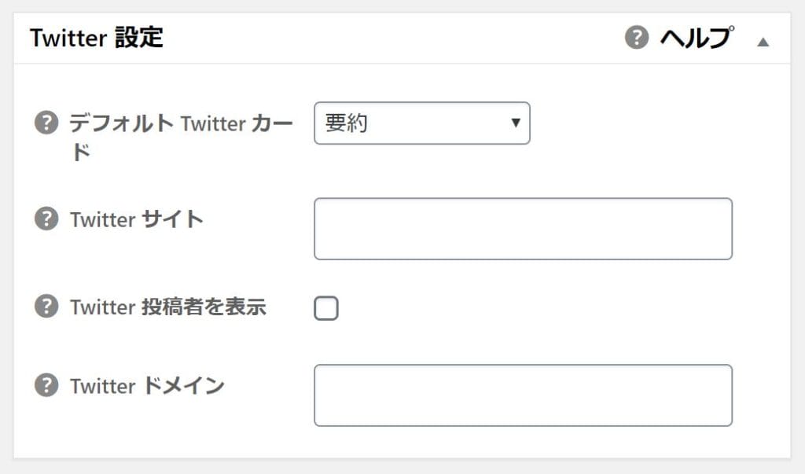Focus the Twitter ドメイン text field
This screenshot has width=805, height=474.
(523, 395)
